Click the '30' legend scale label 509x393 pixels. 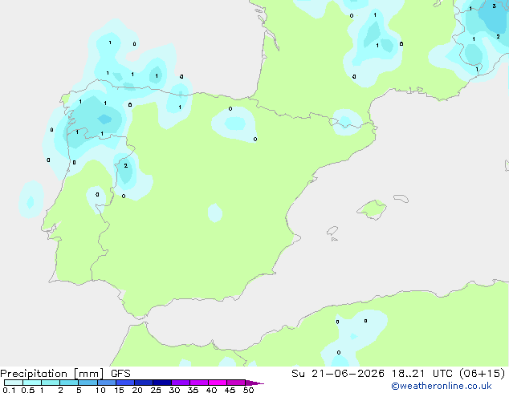click(x=174, y=390)
